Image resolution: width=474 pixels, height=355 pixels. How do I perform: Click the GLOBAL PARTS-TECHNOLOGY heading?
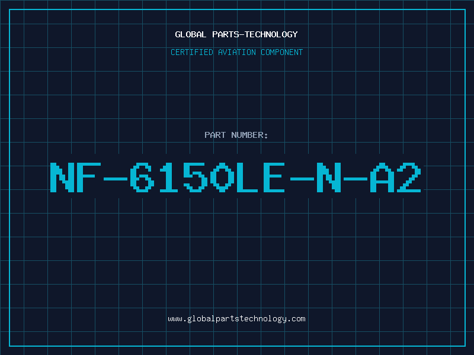coord(236,34)
